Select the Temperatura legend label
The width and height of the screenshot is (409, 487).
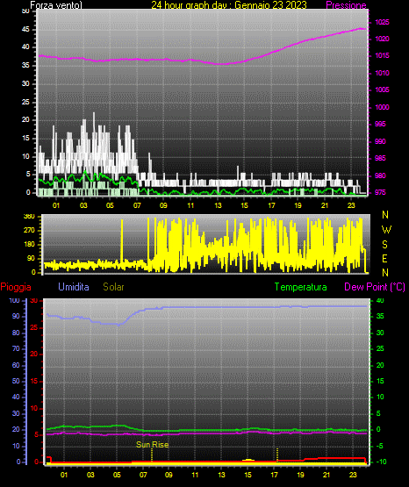[301, 287]
